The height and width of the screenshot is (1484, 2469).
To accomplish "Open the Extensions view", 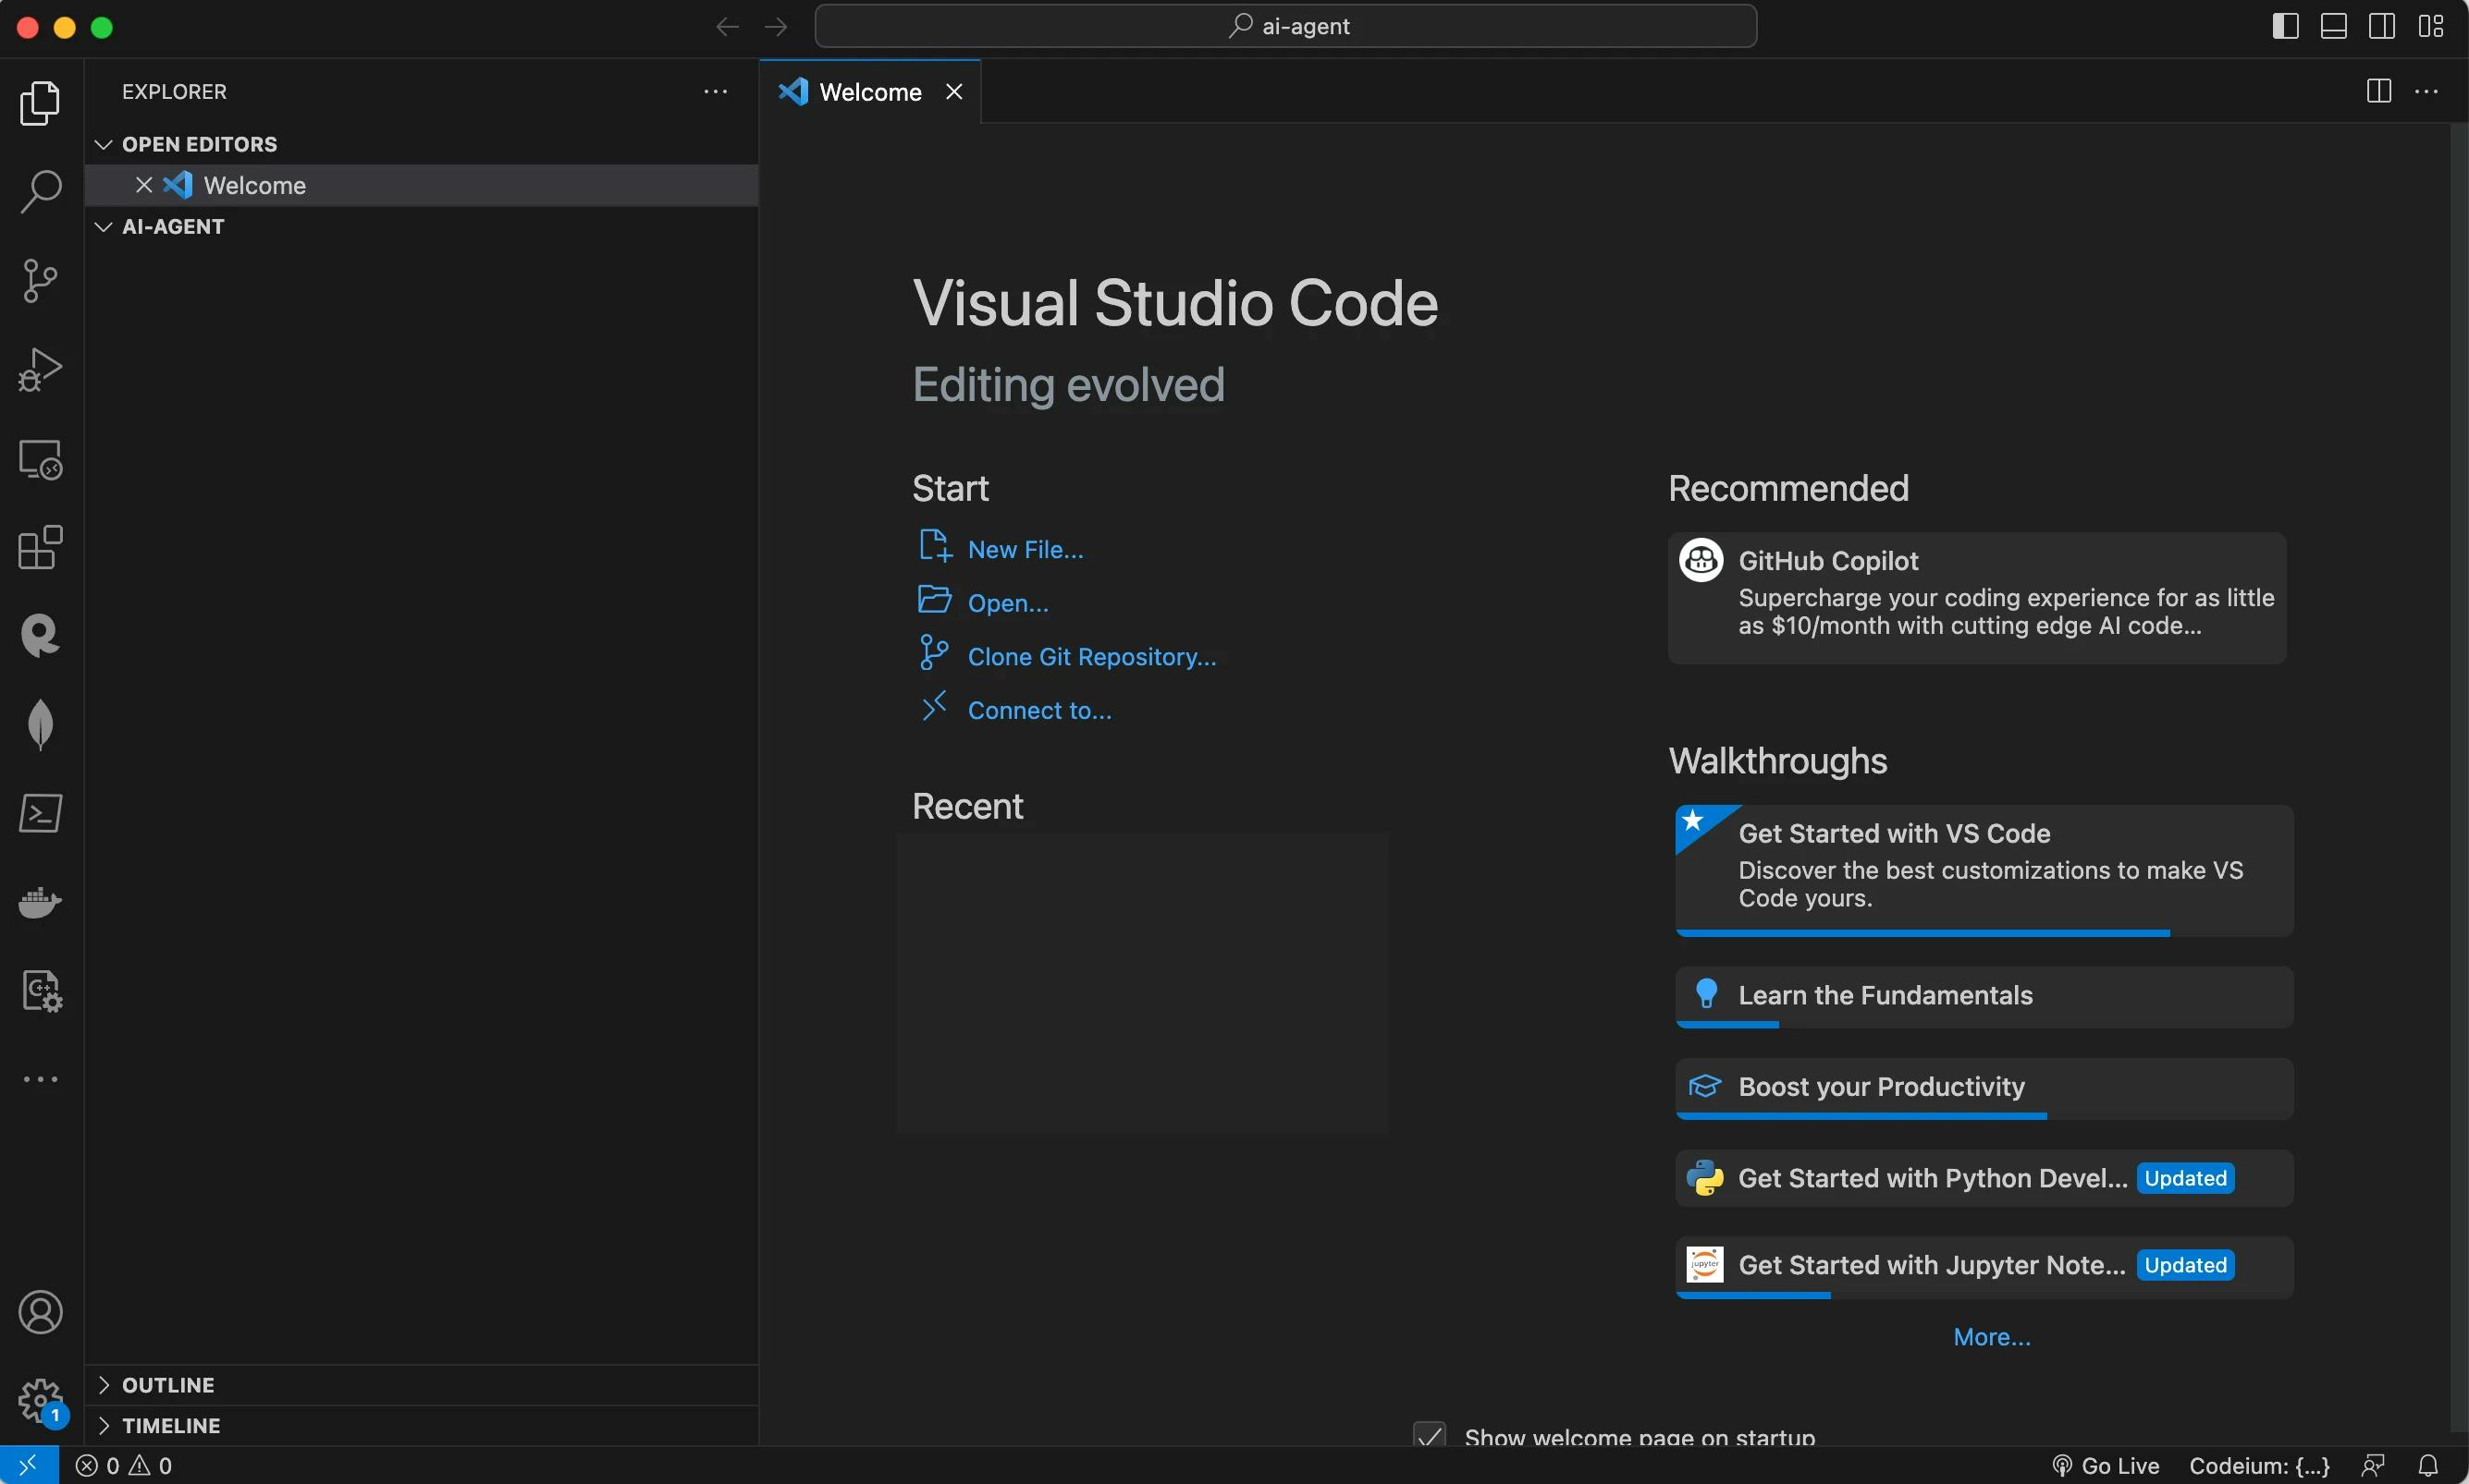I will (40, 547).
